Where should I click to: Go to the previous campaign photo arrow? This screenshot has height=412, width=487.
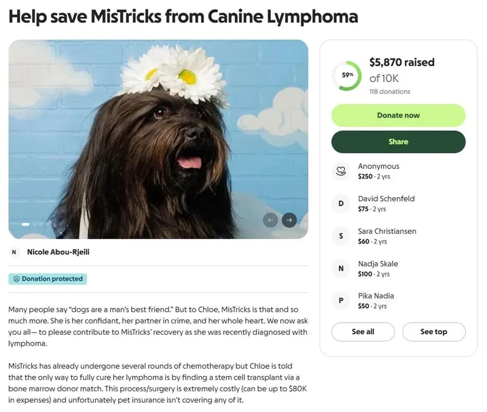tap(270, 220)
